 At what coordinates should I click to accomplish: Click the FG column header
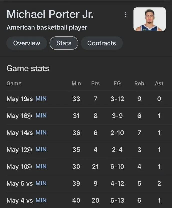click(117, 83)
